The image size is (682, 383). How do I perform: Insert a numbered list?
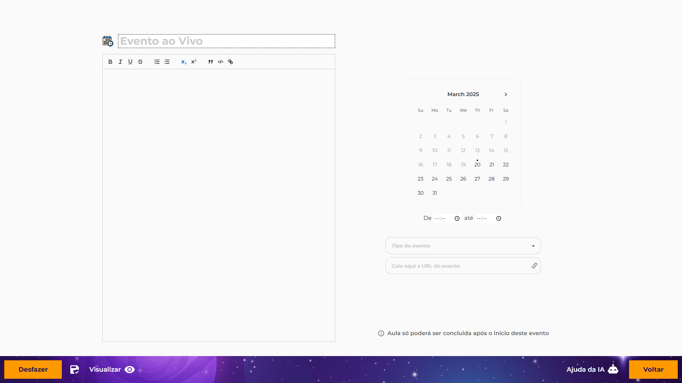pyautogui.click(x=157, y=62)
